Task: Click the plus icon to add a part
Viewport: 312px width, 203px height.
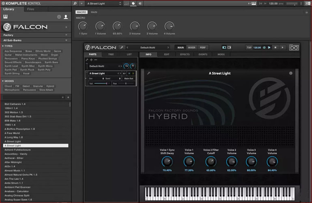Action: [91, 60]
